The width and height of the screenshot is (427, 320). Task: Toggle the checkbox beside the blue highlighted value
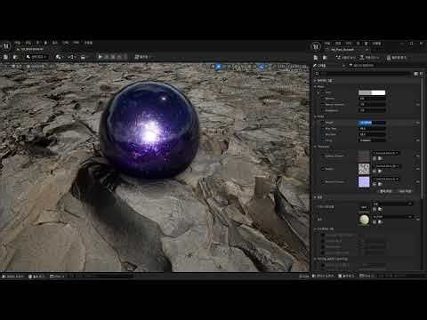[x=323, y=123]
